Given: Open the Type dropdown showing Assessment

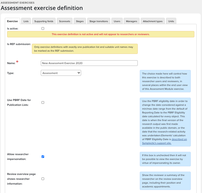Looking at the screenshot, I should [x=61, y=73].
